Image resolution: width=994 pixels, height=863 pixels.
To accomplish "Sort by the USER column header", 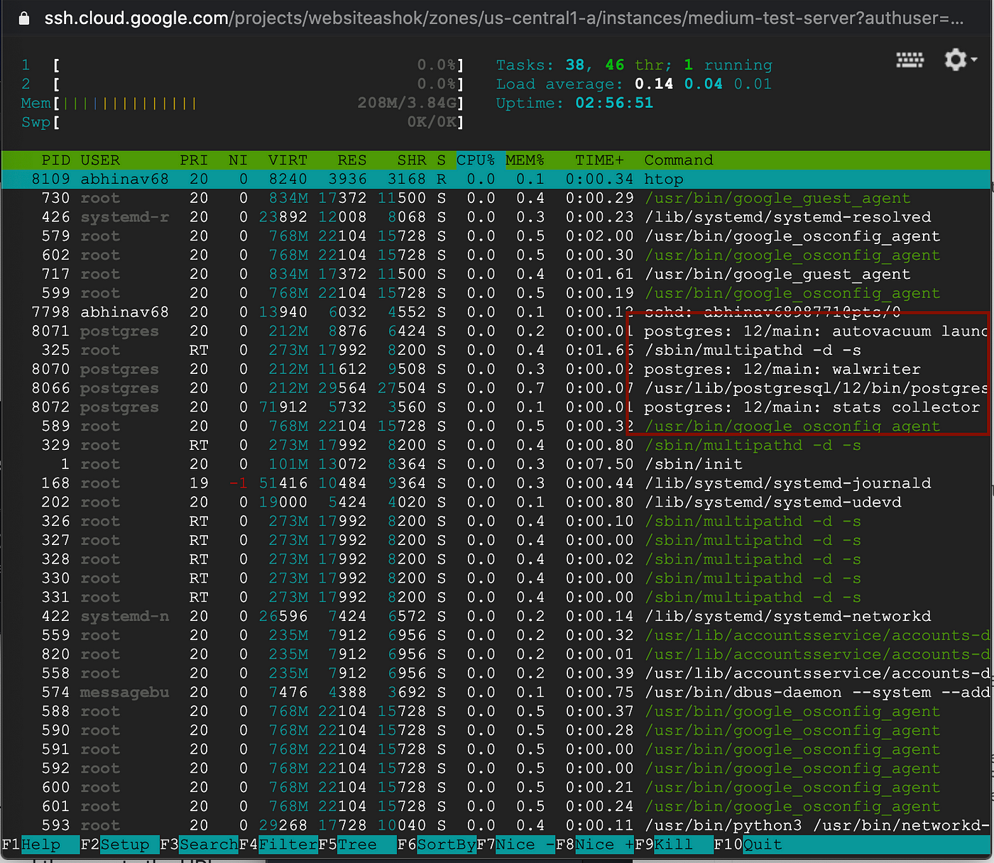I will 100,160.
